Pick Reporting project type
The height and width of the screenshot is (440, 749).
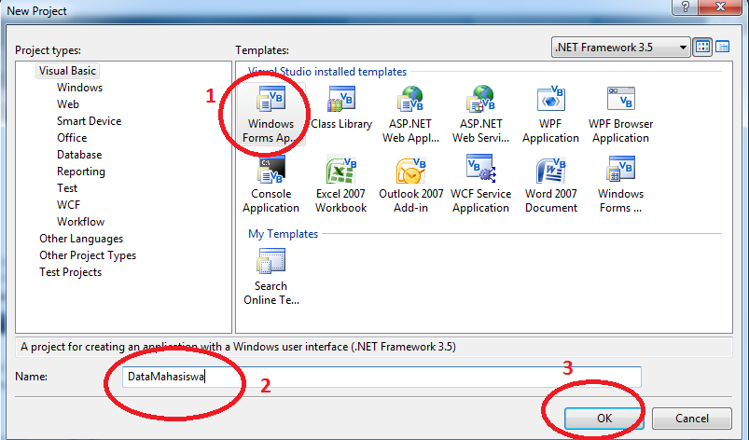point(81,172)
